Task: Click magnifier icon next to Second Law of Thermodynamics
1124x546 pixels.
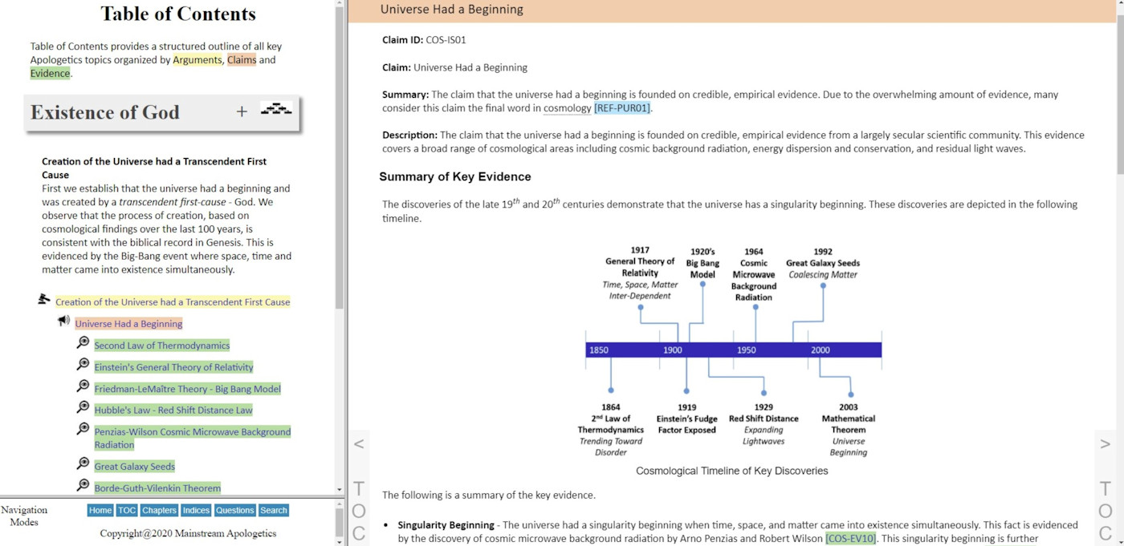Action: coord(83,342)
